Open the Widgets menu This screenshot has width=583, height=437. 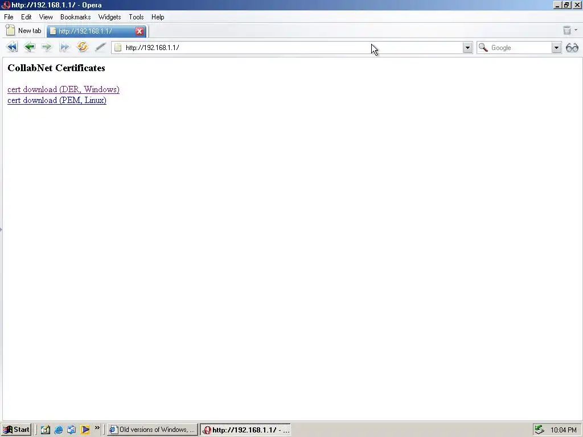point(109,17)
